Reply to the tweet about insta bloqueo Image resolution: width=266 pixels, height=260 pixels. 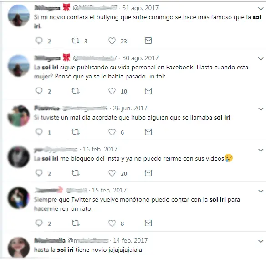click(x=39, y=173)
